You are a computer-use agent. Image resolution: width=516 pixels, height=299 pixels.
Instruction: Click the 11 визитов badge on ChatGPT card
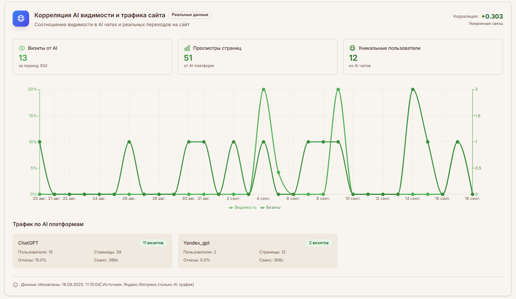pos(153,243)
